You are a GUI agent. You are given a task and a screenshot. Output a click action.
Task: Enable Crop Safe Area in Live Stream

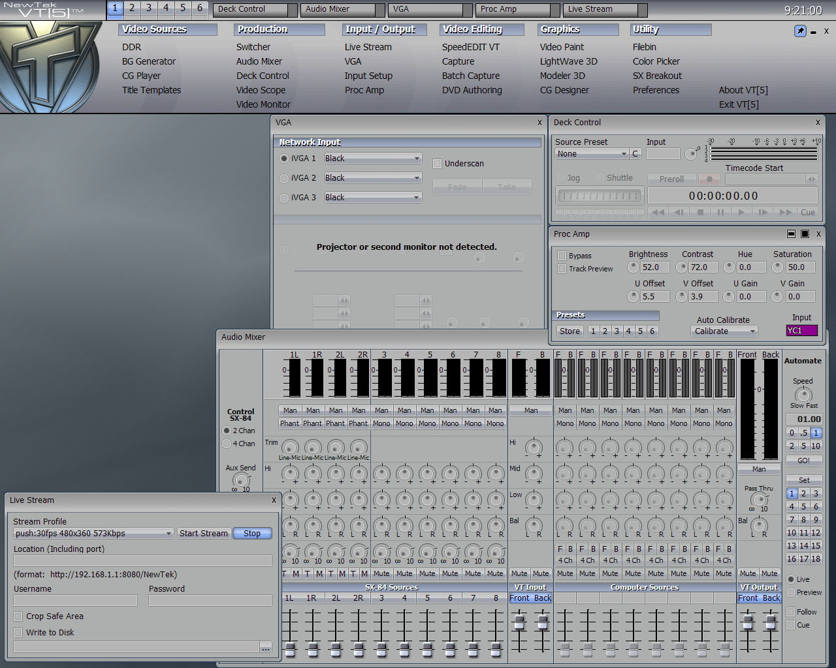(x=18, y=616)
